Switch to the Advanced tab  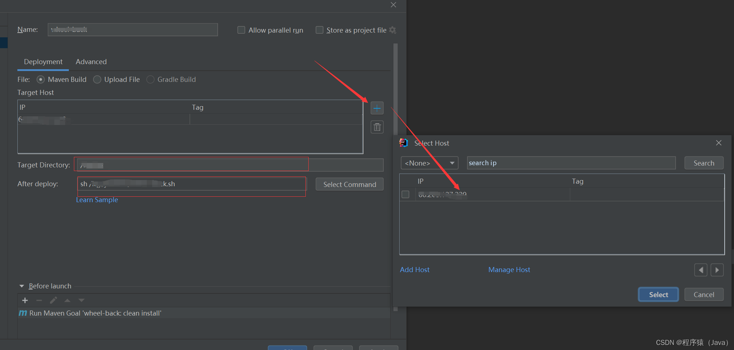91,62
